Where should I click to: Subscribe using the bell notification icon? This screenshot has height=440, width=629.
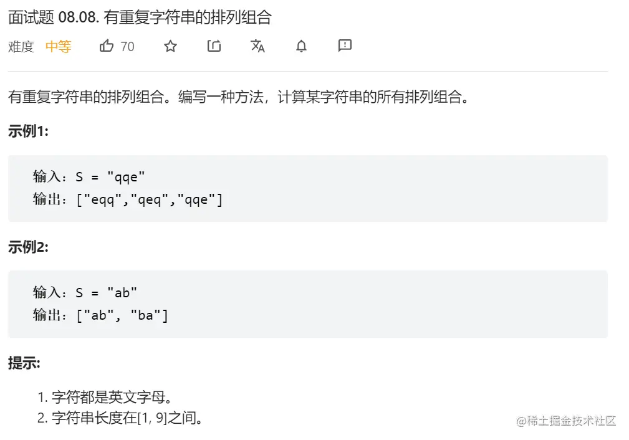click(301, 46)
